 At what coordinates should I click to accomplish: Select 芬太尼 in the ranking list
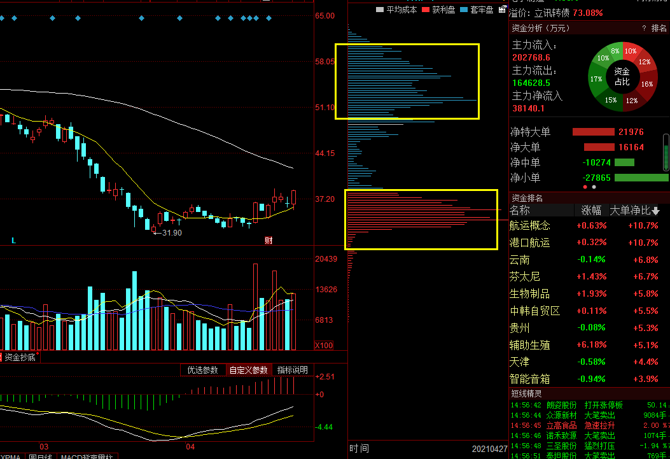589,276
